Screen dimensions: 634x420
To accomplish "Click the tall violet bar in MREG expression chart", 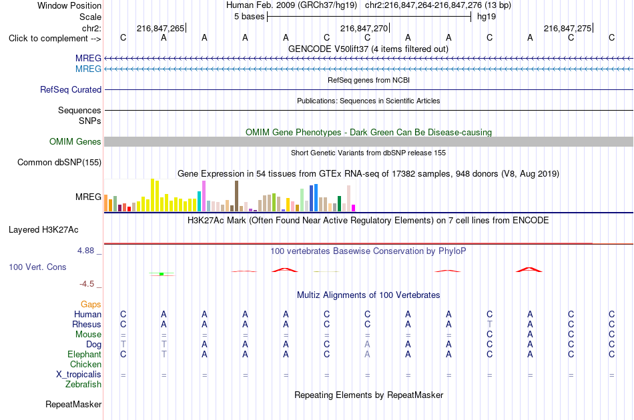I will pyautogui.click(x=204, y=196).
